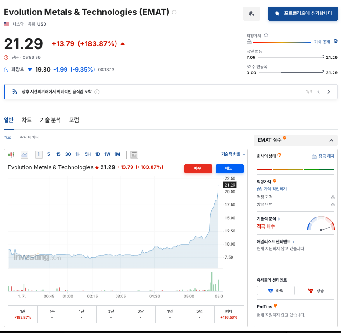Click lock icon on 상승 여력 row
The image size is (341, 333).
coord(333,204)
